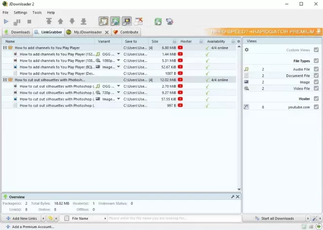Open table column settings gear icon
Viewport: 323px width, 230px height.
coord(238,41)
